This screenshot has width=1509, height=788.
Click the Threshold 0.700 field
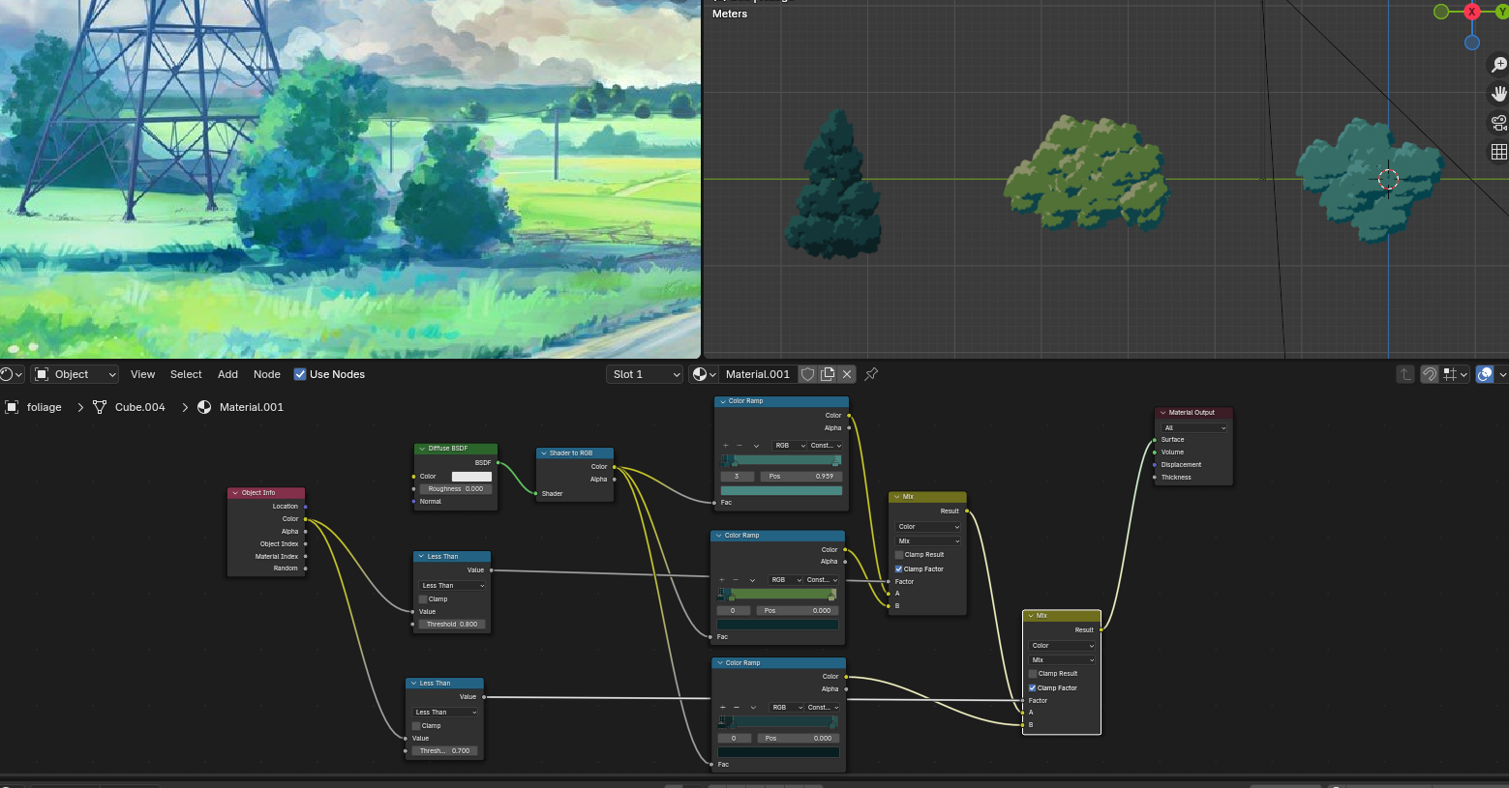pyautogui.click(x=445, y=751)
